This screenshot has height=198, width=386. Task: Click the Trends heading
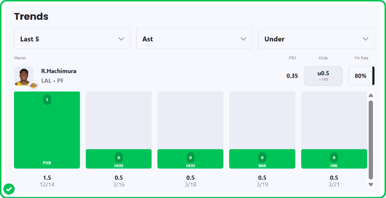[31, 16]
